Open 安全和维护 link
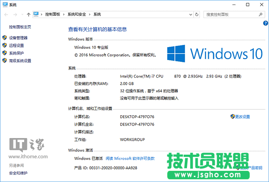This screenshot has height=182, width=269. tap(18, 173)
